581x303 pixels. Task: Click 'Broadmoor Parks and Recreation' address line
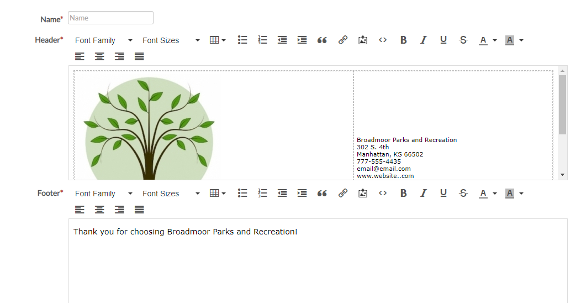[x=406, y=140]
